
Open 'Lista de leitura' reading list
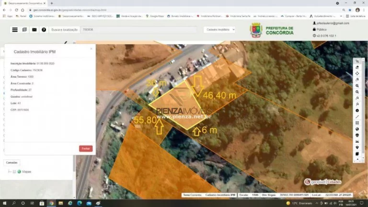pos(356,16)
